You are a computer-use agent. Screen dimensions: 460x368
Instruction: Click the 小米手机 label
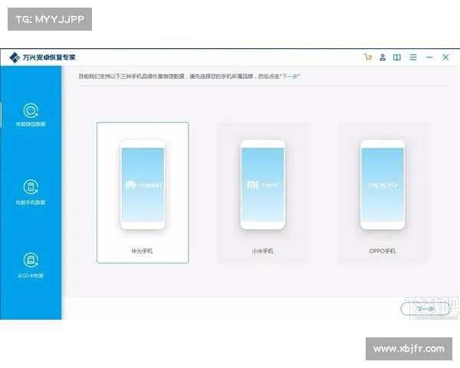coord(262,251)
